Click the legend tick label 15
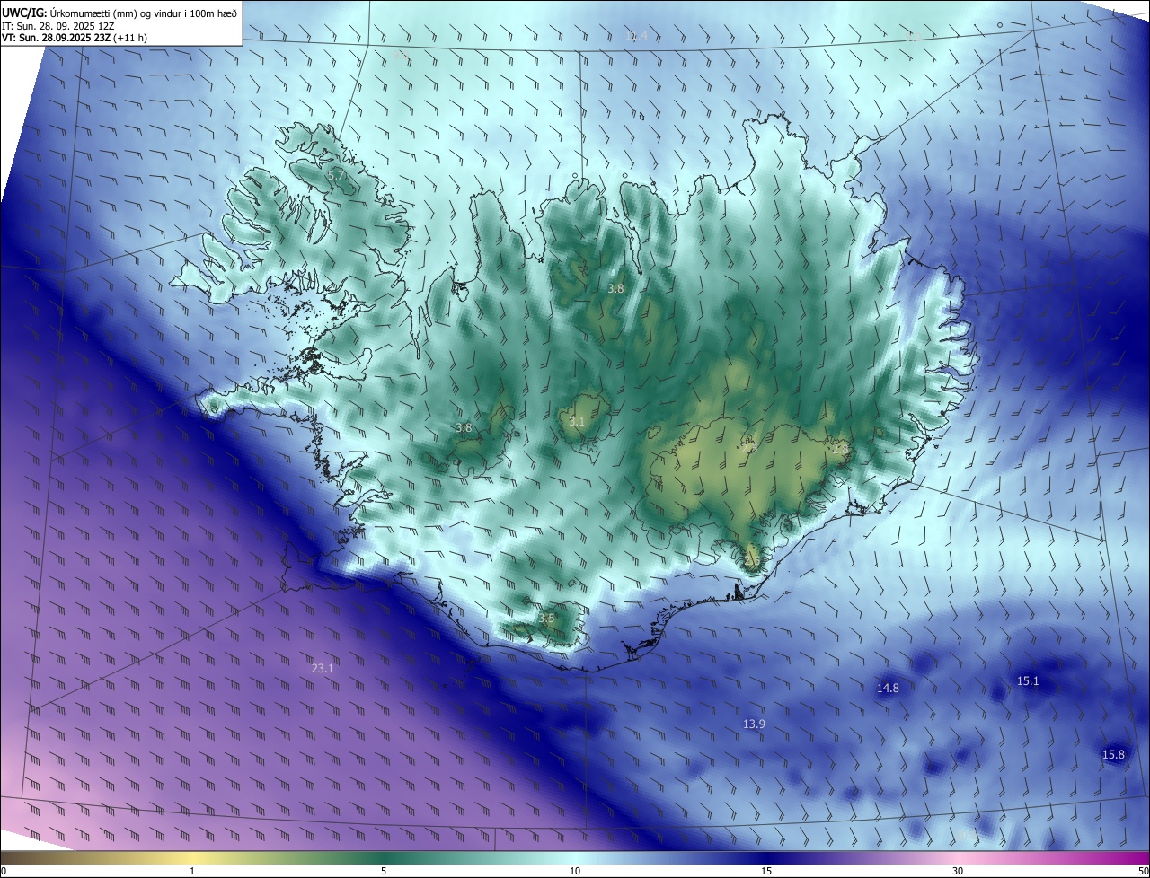 (x=766, y=871)
